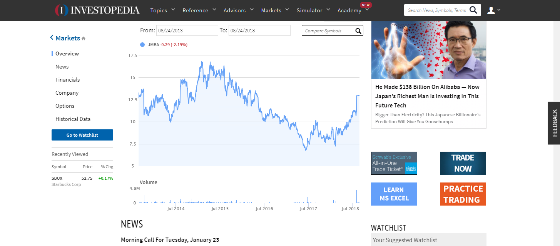Click the JMBA blue legend dot
Viewport: 560px width, 246px height.
(x=142, y=45)
